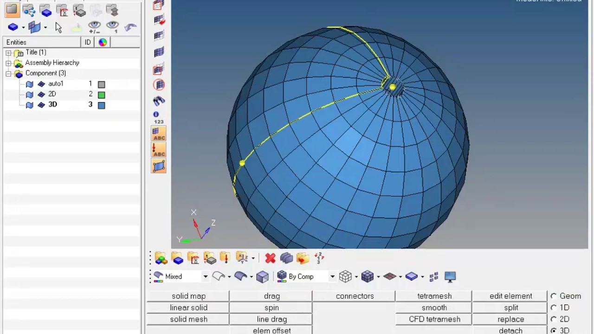Click the Entities column header

click(x=42, y=42)
